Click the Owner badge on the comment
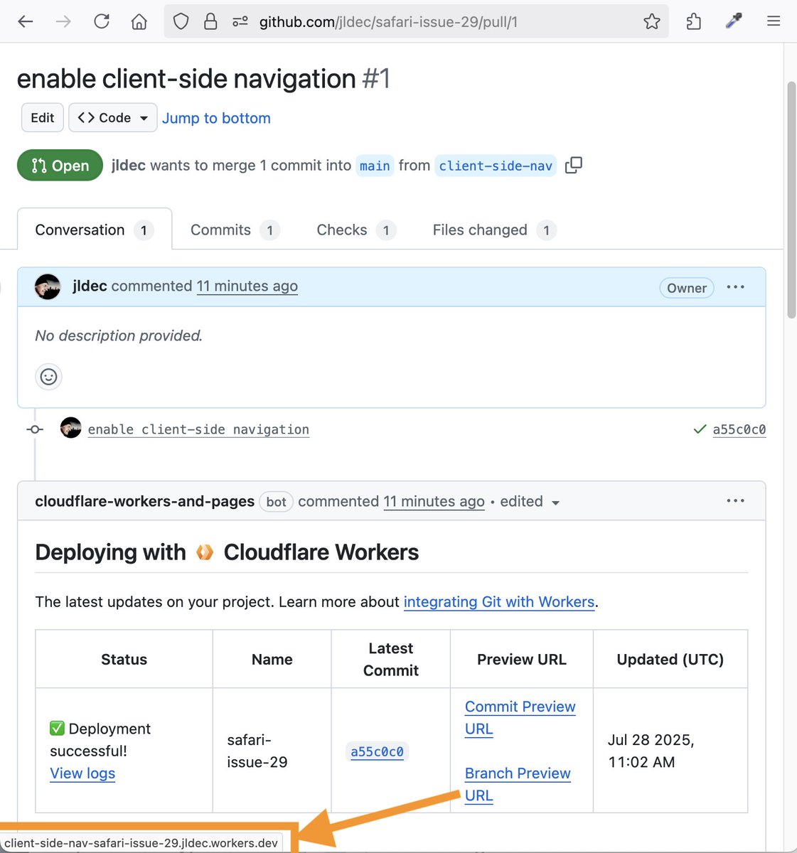 click(687, 288)
